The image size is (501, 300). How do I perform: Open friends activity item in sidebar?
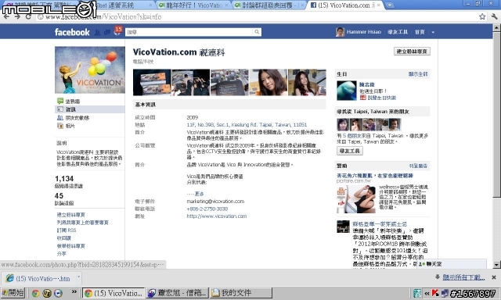(x=73, y=118)
